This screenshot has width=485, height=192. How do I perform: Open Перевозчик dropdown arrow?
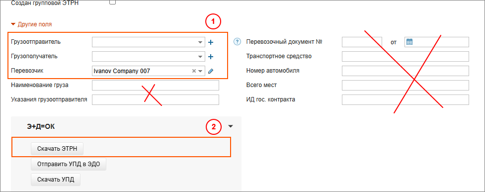click(200, 71)
